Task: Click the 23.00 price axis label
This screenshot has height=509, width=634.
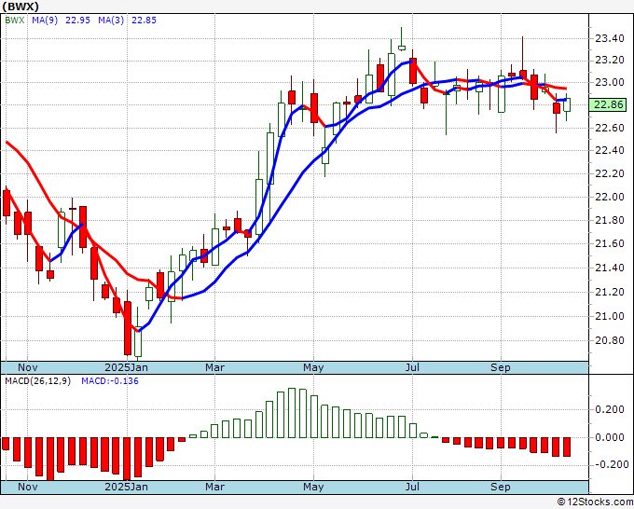Action: click(609, 82)
